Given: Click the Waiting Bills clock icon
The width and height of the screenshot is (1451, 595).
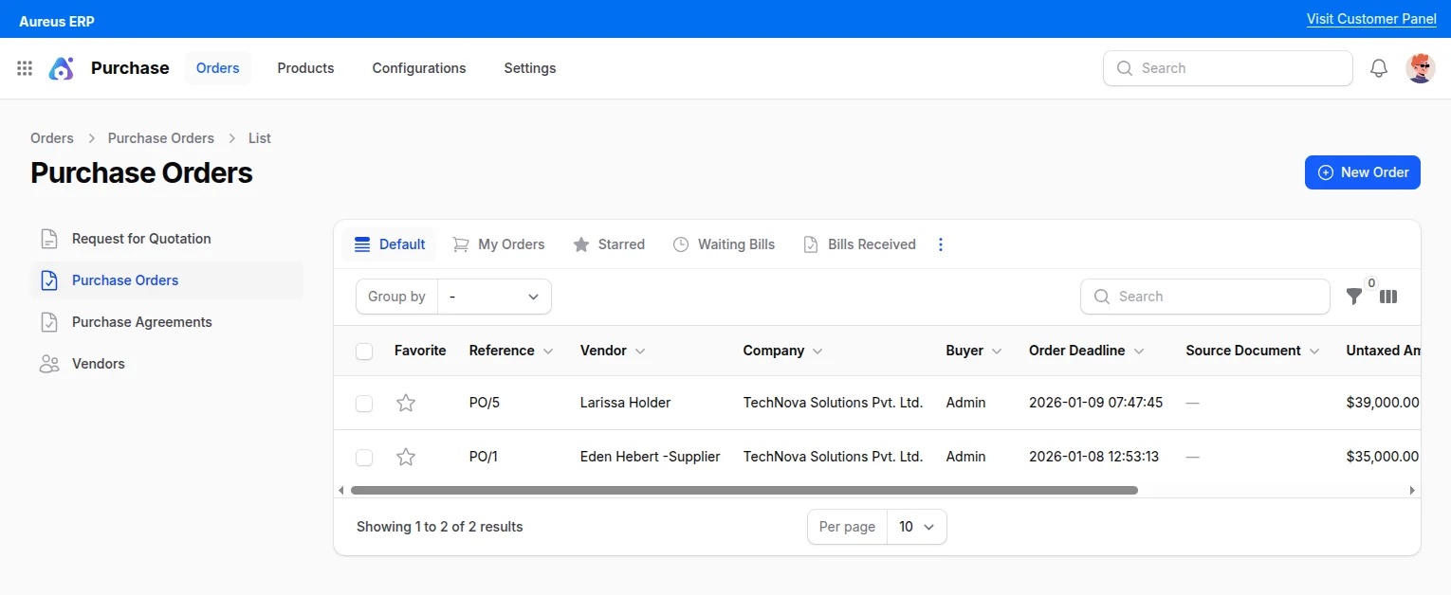Looking at the screenshot, I should [681, 244].
